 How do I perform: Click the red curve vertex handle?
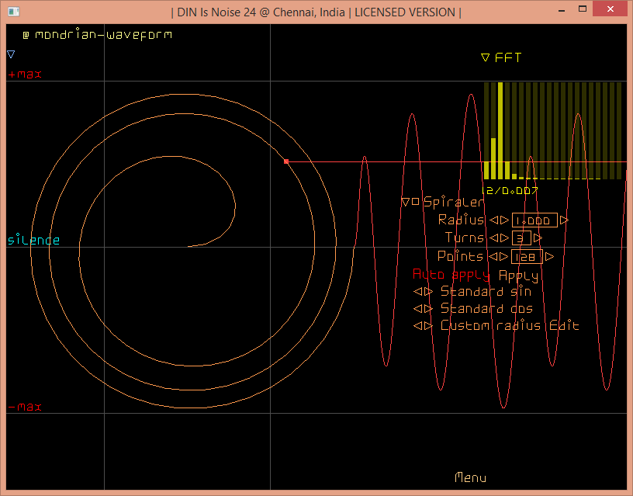point(286,161)
